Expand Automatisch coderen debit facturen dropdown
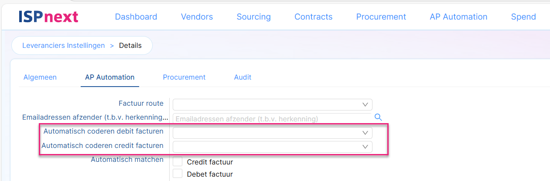Screen dimensions: 550x181 point(365,133)
